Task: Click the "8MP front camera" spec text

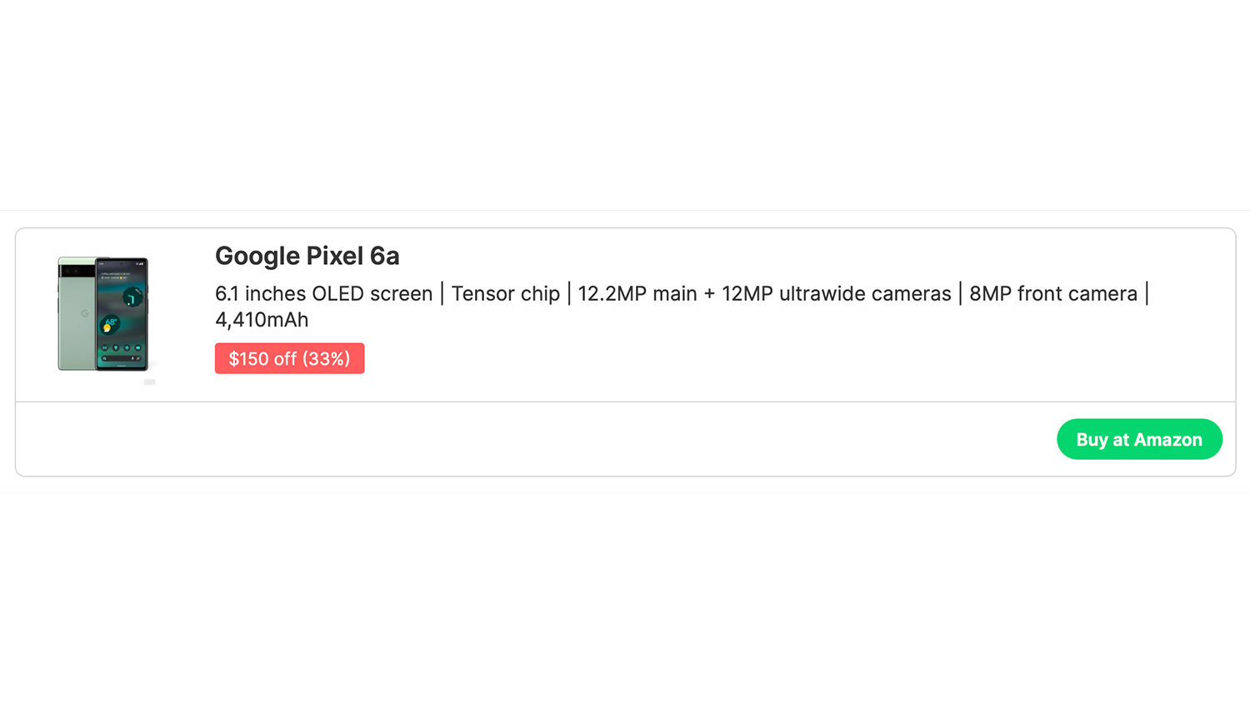Action: coord(1052,294)
